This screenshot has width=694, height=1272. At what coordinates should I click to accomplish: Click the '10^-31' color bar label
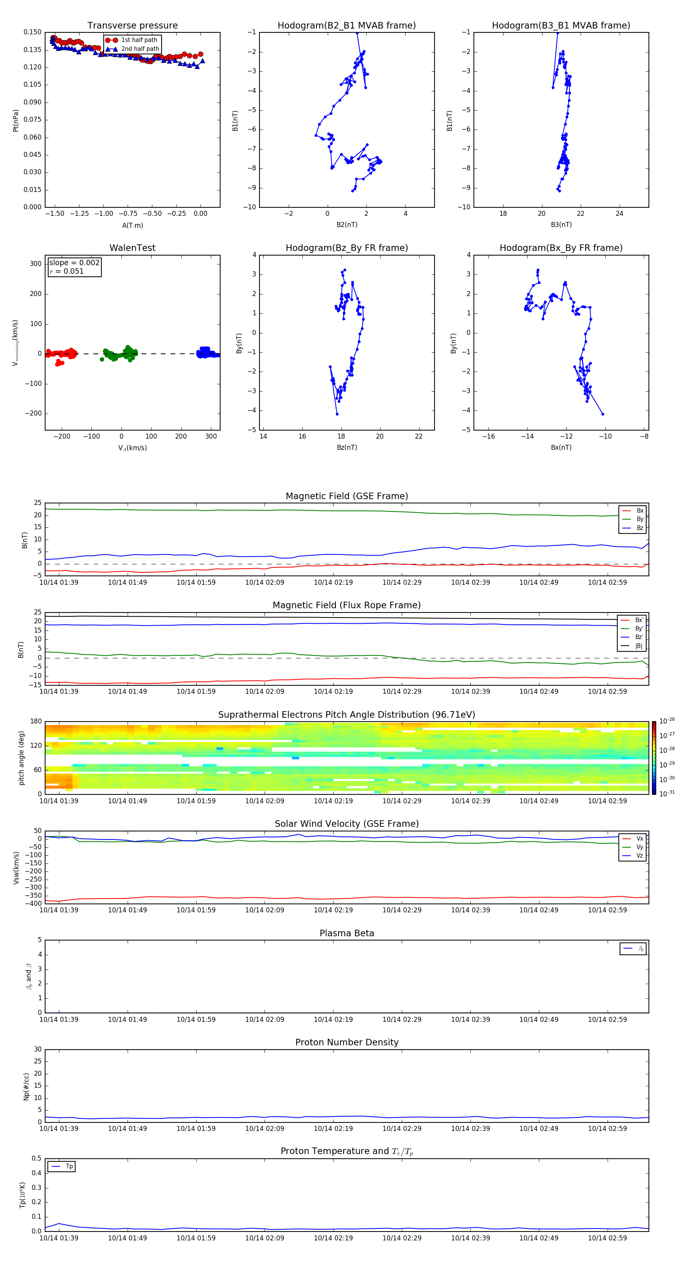pos(667,794)
